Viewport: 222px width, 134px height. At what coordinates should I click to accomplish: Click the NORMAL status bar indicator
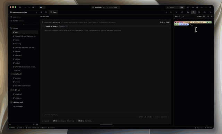click(12, 128)
